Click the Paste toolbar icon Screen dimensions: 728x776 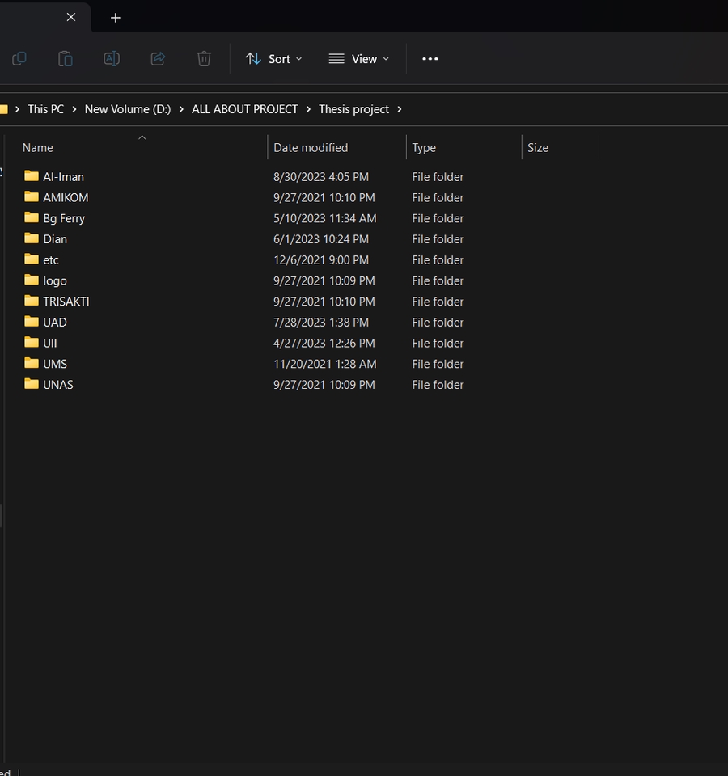66,58
